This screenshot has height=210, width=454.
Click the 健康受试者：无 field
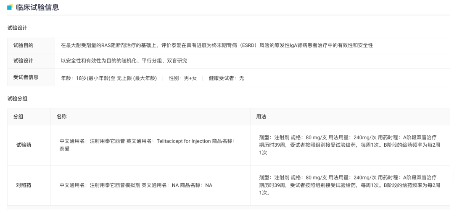point(226,78)
